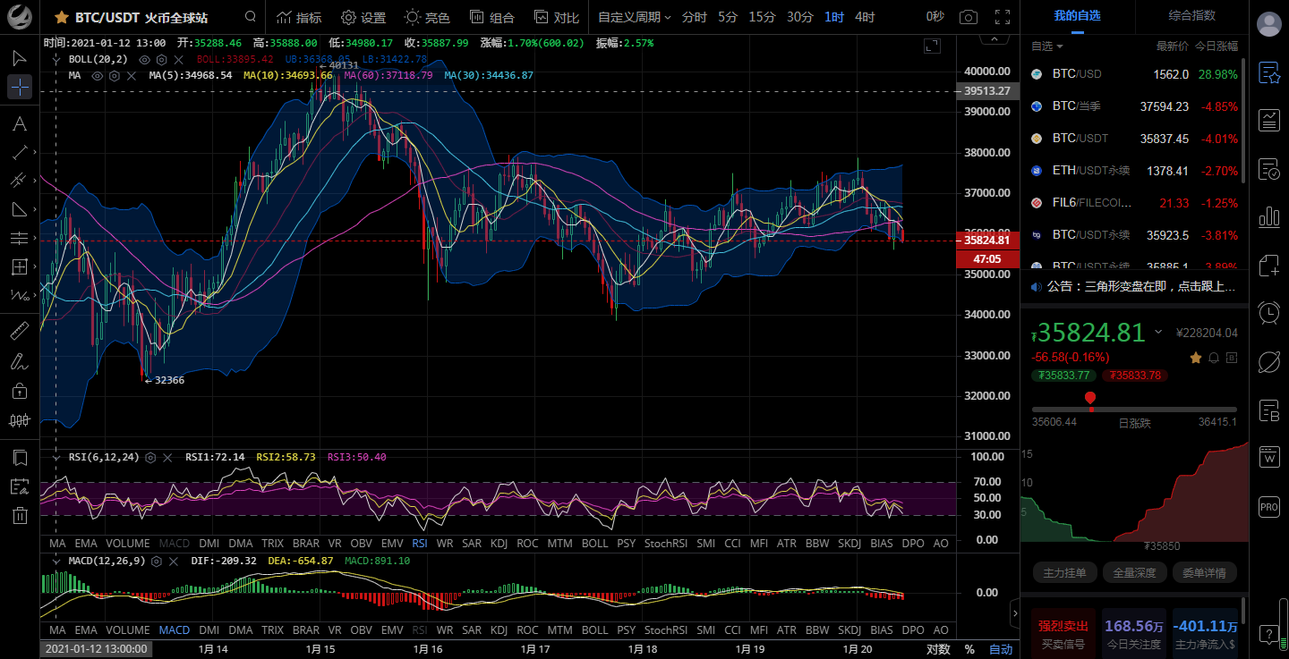Open the 对比 compare menu
Image resolution: width=1289 pixels, height=659 pixels.
pyautogui.click(x=557, y=17)
